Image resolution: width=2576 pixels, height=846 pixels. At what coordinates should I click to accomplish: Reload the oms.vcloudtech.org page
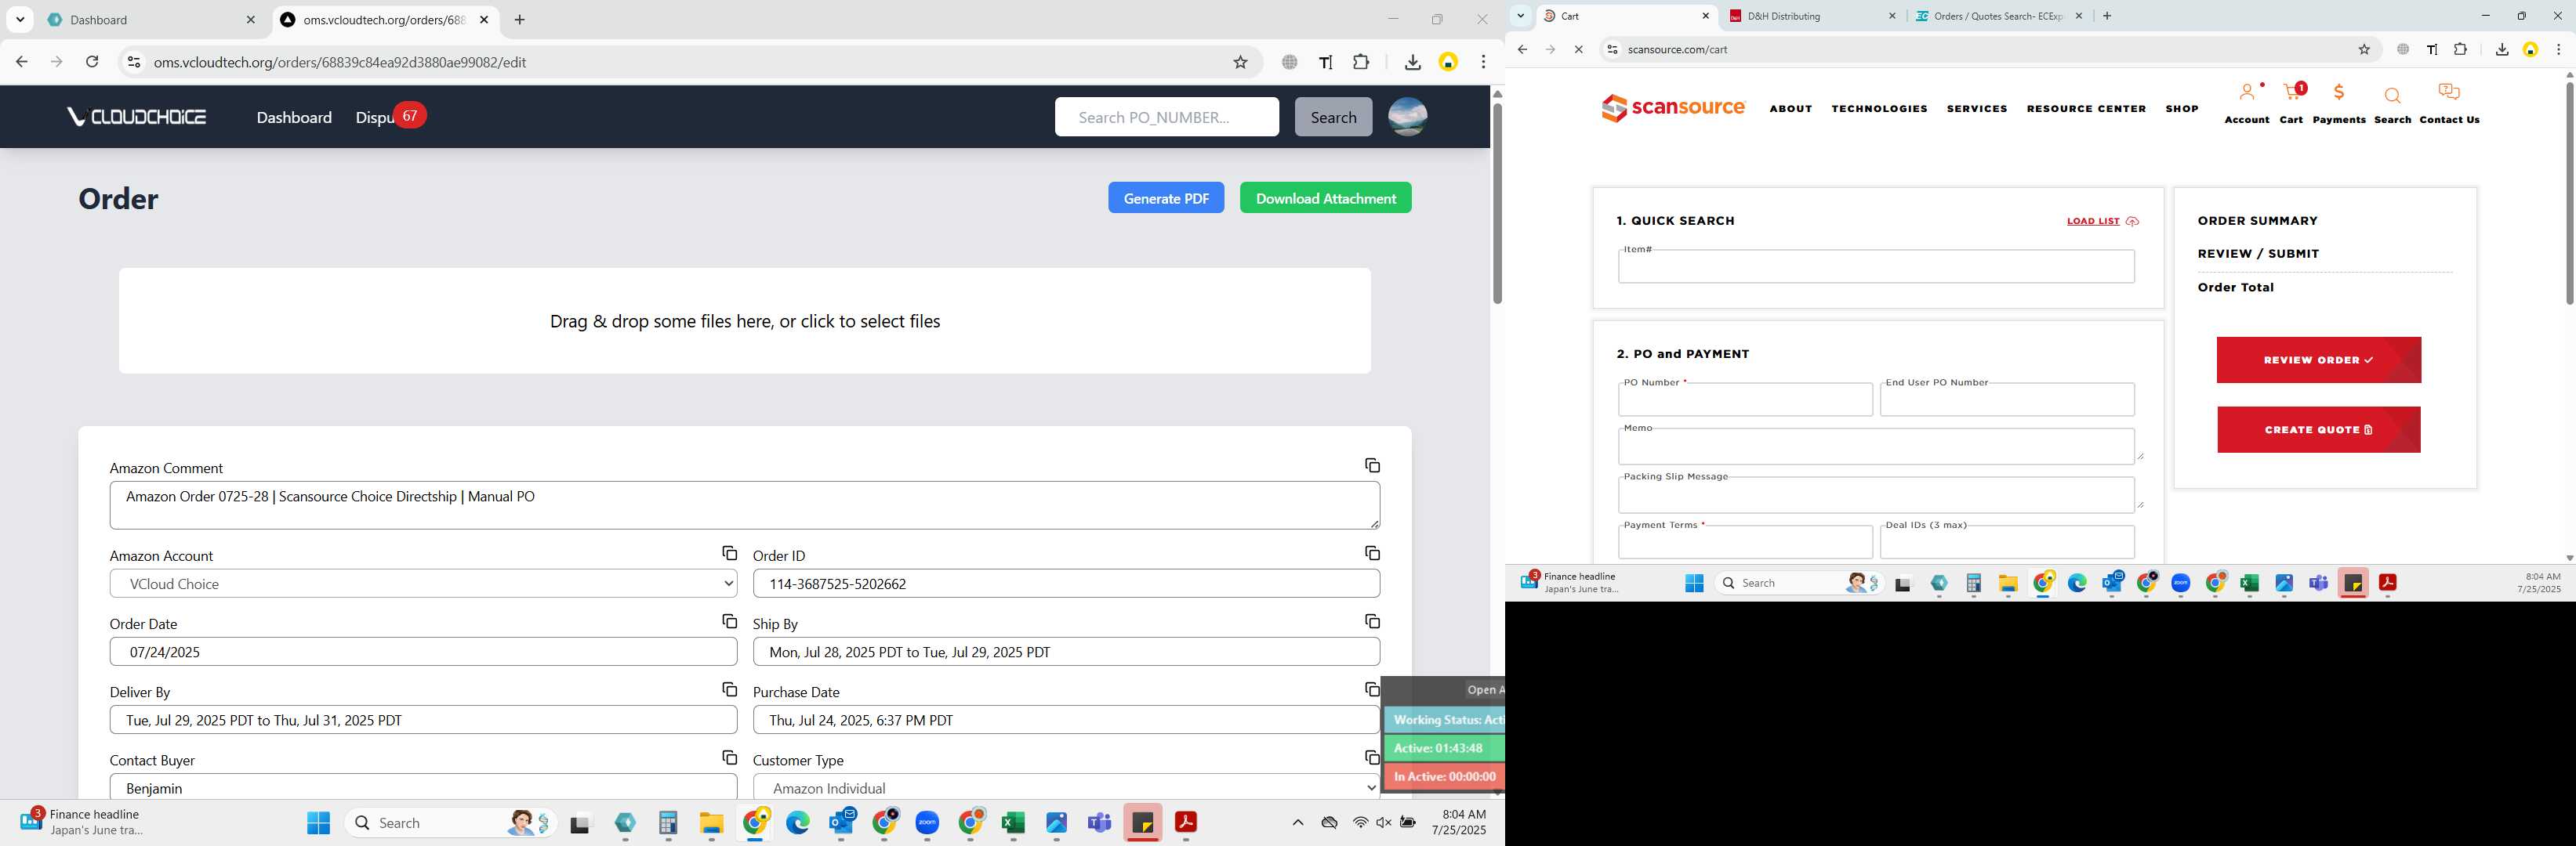click(x=92, y=62)
